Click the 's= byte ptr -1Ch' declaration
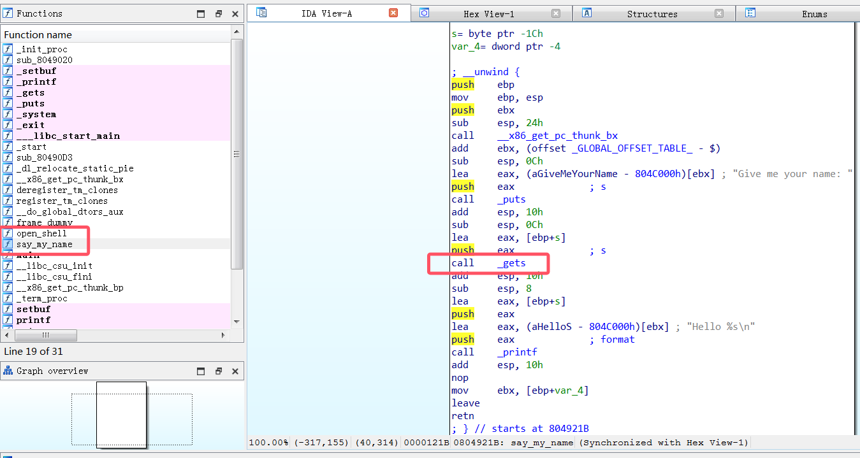 point(497,34)
